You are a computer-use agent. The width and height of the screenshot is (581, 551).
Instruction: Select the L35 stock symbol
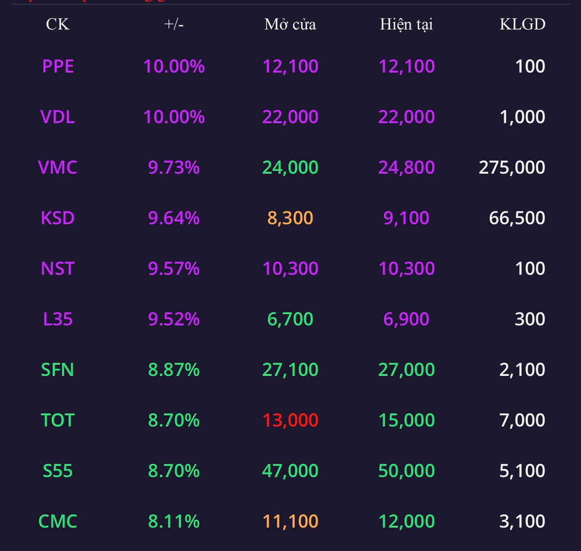57,319
